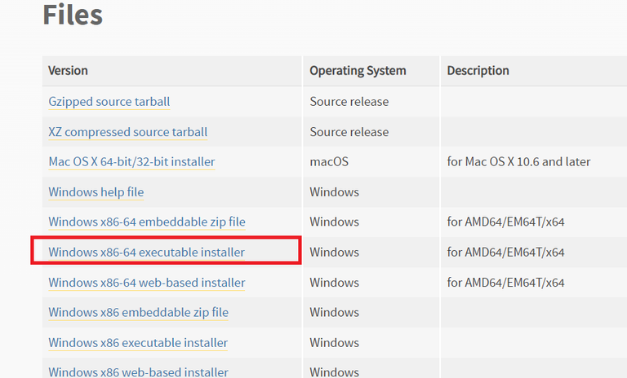Select Source release cell for Gzipped tarball
This screenshot has width=627, height=378.
(x=349, y=102)
